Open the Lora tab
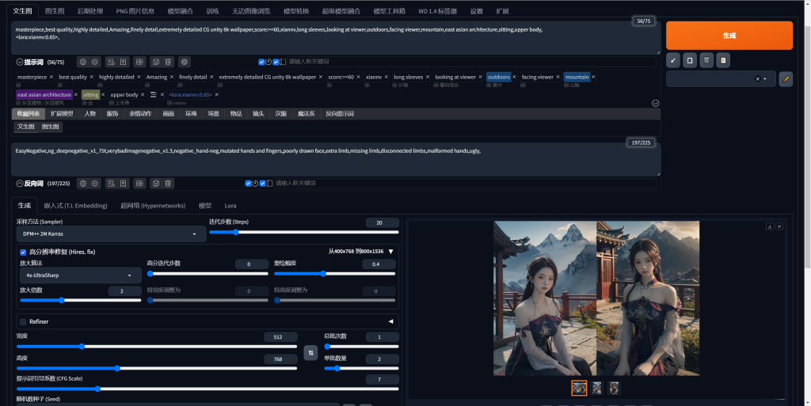 point(230,205)
